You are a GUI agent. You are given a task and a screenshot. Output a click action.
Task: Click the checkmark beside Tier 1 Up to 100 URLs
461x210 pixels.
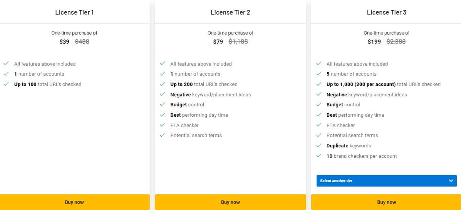click(x=6, y=84)
